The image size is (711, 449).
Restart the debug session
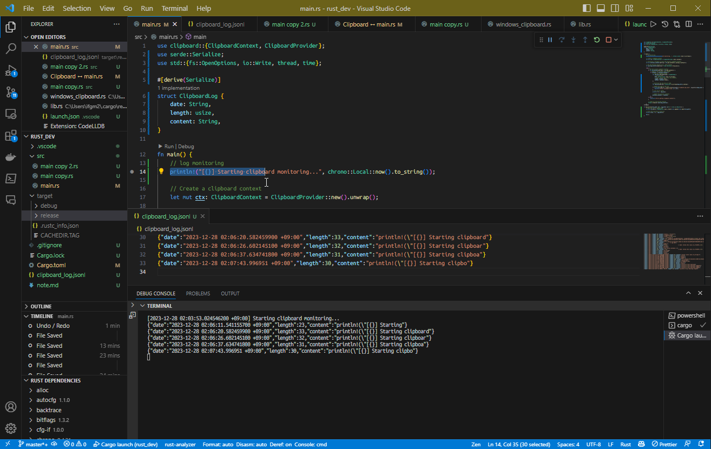[597, 39]
